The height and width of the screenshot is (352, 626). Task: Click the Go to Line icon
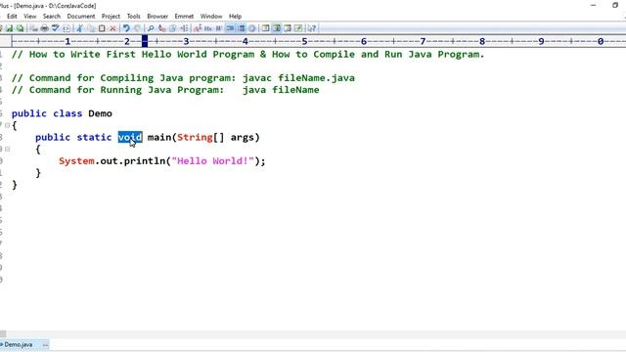click(x=184, y=28)
